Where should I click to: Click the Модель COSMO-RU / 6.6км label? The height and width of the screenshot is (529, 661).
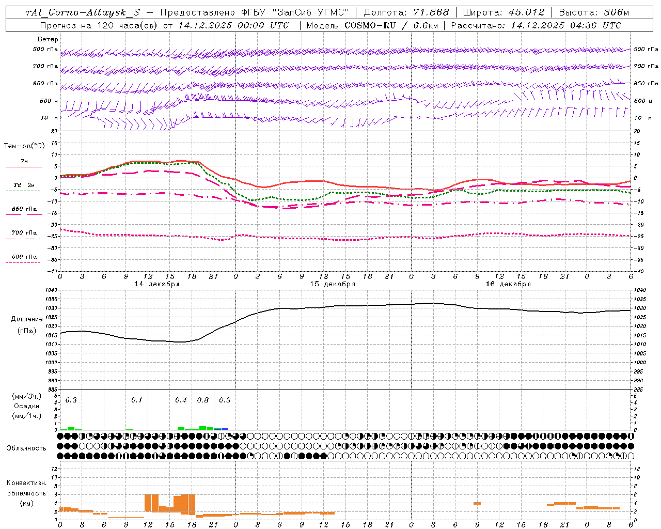(x=372, y=25)
